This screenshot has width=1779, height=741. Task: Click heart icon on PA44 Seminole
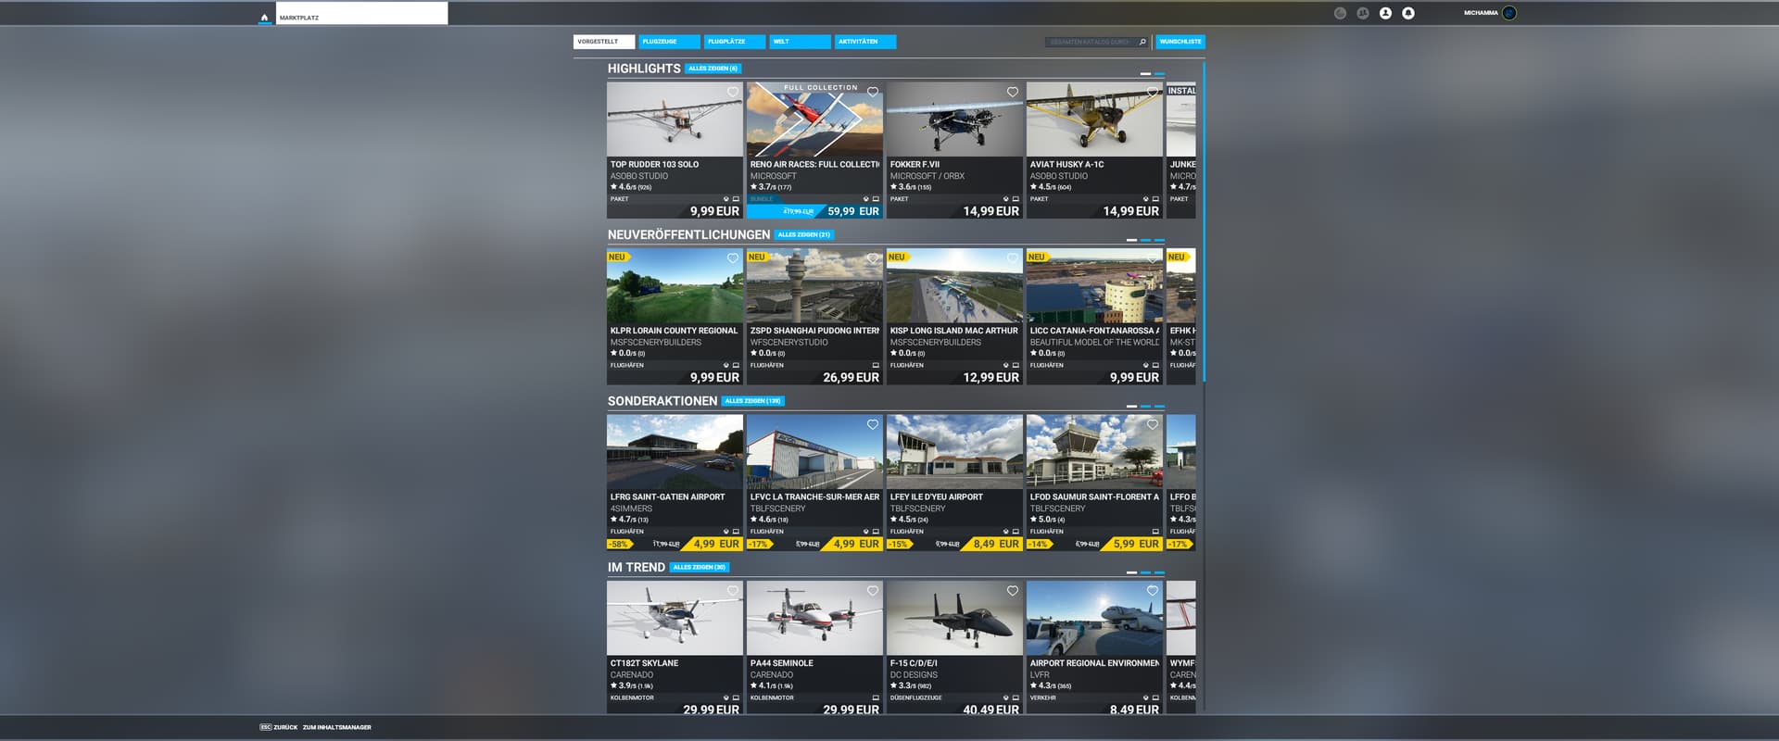(873, 591)
